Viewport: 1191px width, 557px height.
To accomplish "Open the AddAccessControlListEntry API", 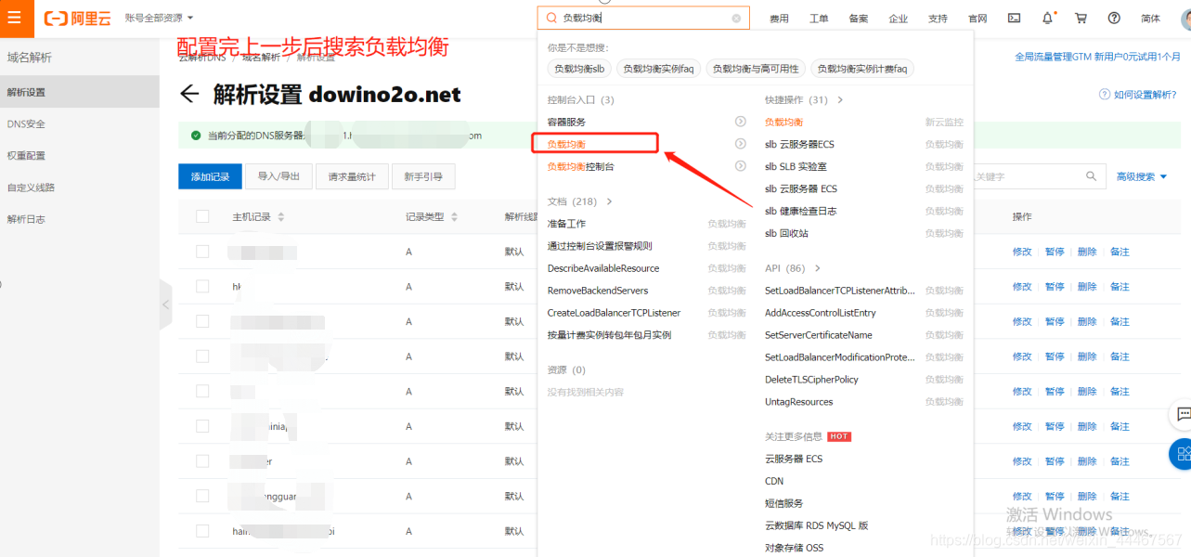I will coord(821,313).
